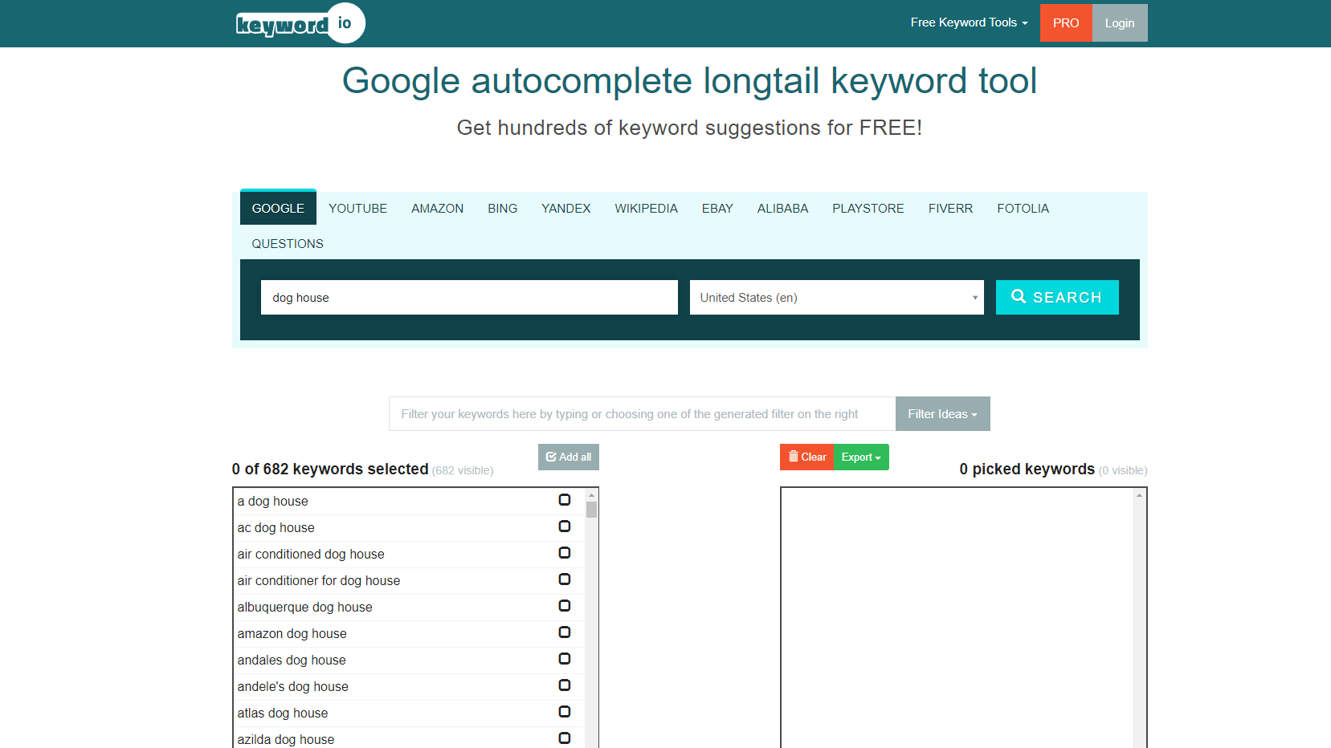Image resolution: width=1331 pixels, height=748 pixels.
Task: Switch to the FOTOLIA tab
Action: 1023,208
